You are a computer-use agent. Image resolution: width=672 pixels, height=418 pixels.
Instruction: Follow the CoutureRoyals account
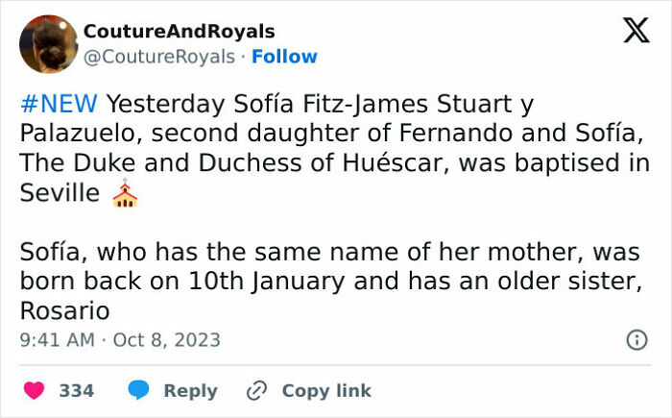284,57
